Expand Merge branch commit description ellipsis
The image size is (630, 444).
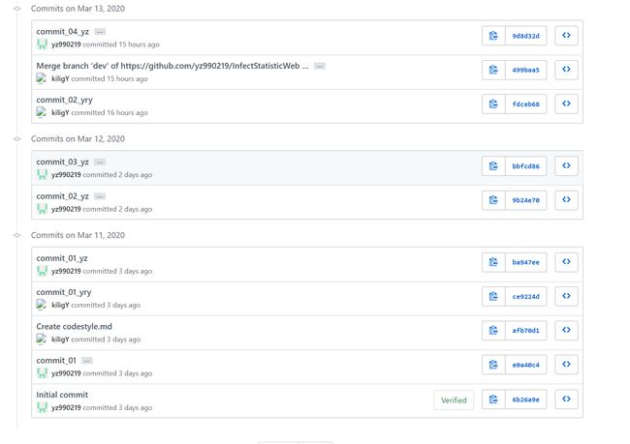320,66
